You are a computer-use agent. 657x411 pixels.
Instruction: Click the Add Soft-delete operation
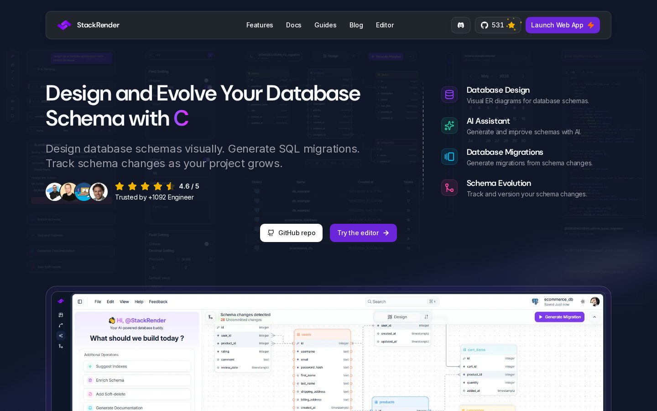pyautogui.click(x=137, y=394)
